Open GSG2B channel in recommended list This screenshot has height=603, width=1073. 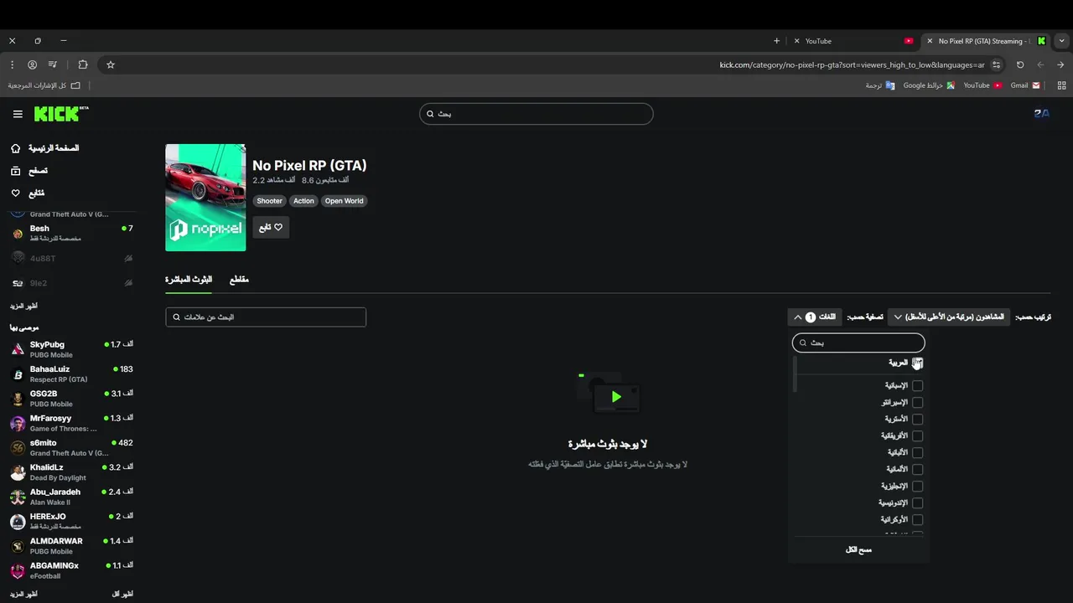point(71,398)
